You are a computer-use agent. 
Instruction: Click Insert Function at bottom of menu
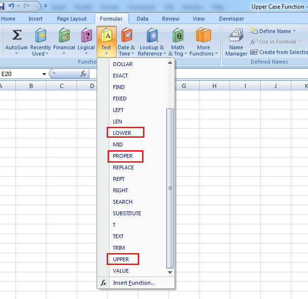click(x=134, y=283)
